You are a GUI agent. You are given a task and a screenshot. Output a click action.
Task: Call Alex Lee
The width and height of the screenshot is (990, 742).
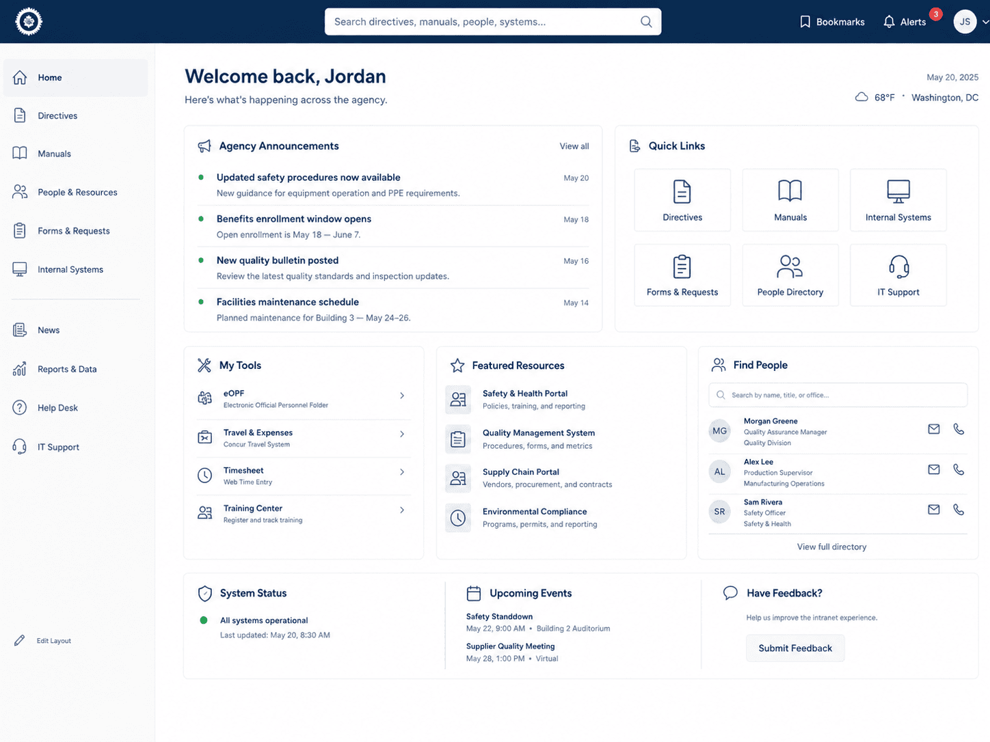coord(959,469)
